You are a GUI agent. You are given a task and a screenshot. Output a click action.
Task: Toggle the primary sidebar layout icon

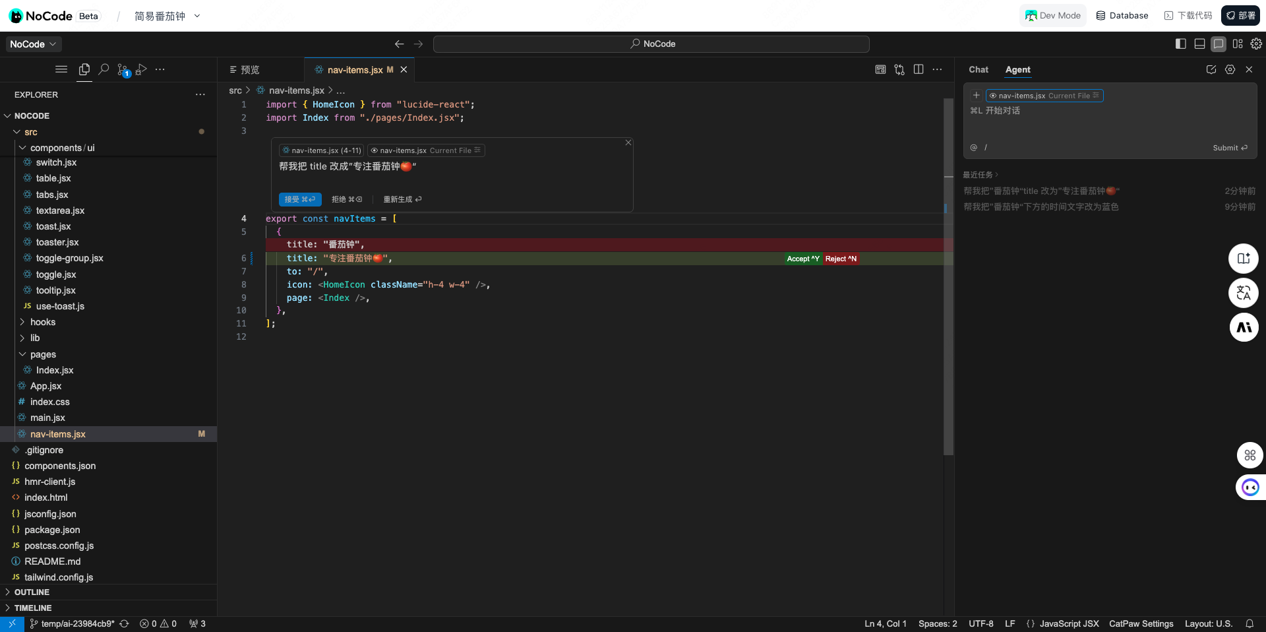pyautogui.click(x=1181, y=44)
